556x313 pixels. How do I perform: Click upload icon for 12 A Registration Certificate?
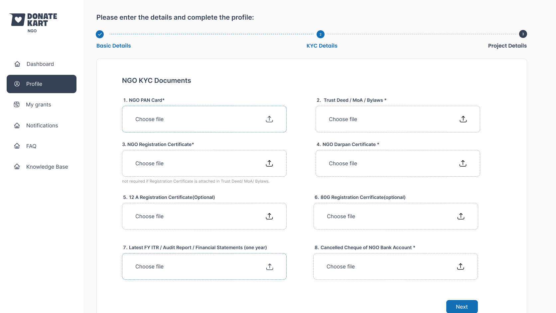click(269, 216)
